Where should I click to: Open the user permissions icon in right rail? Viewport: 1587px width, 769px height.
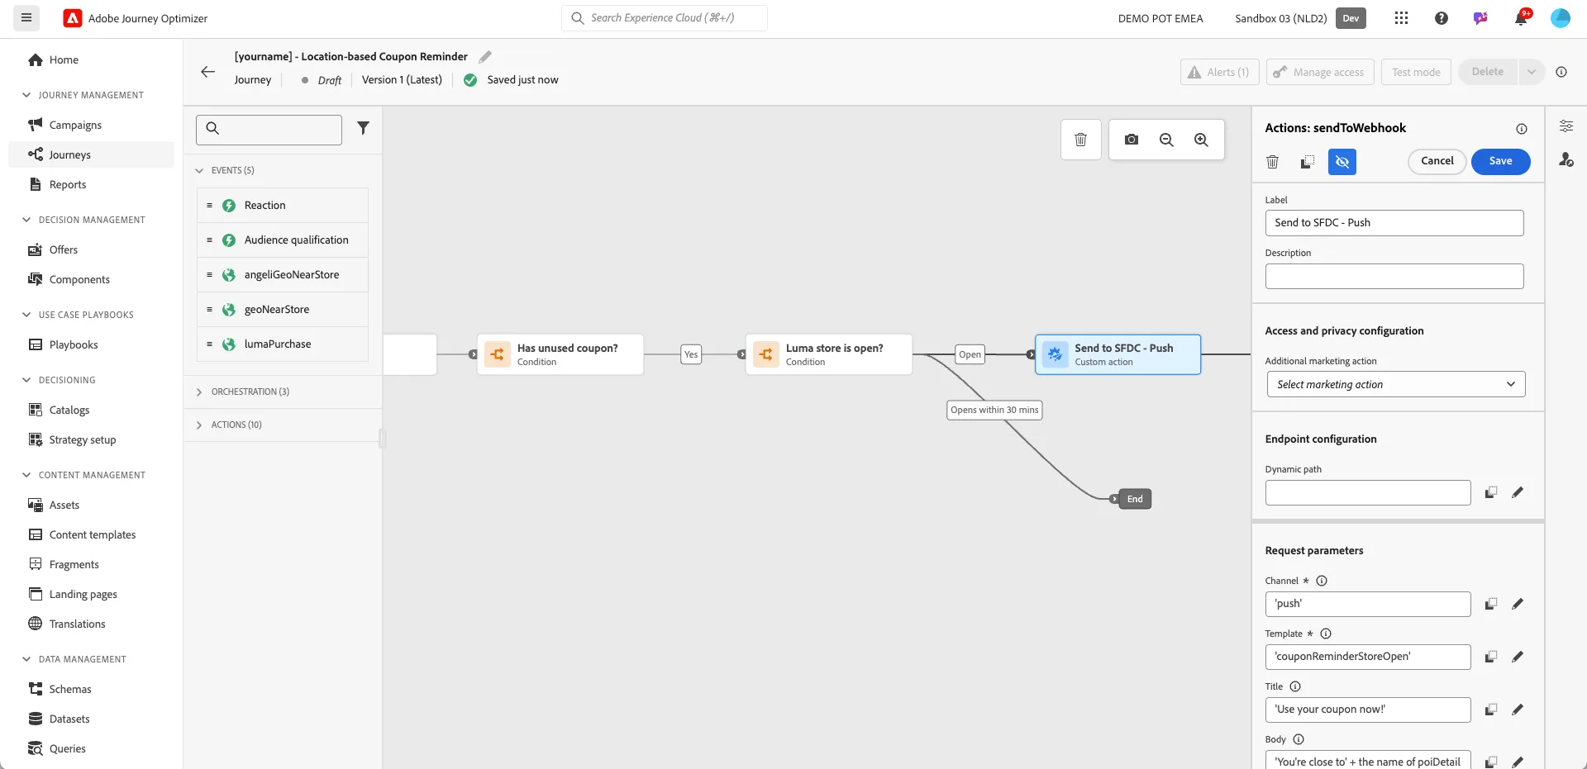click(1566, 159)
